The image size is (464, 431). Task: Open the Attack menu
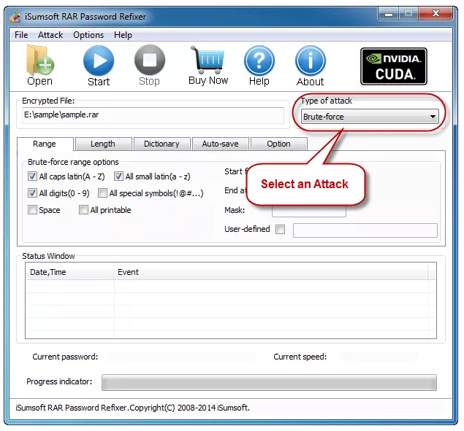pyautogui.click(x=50, y=35)
